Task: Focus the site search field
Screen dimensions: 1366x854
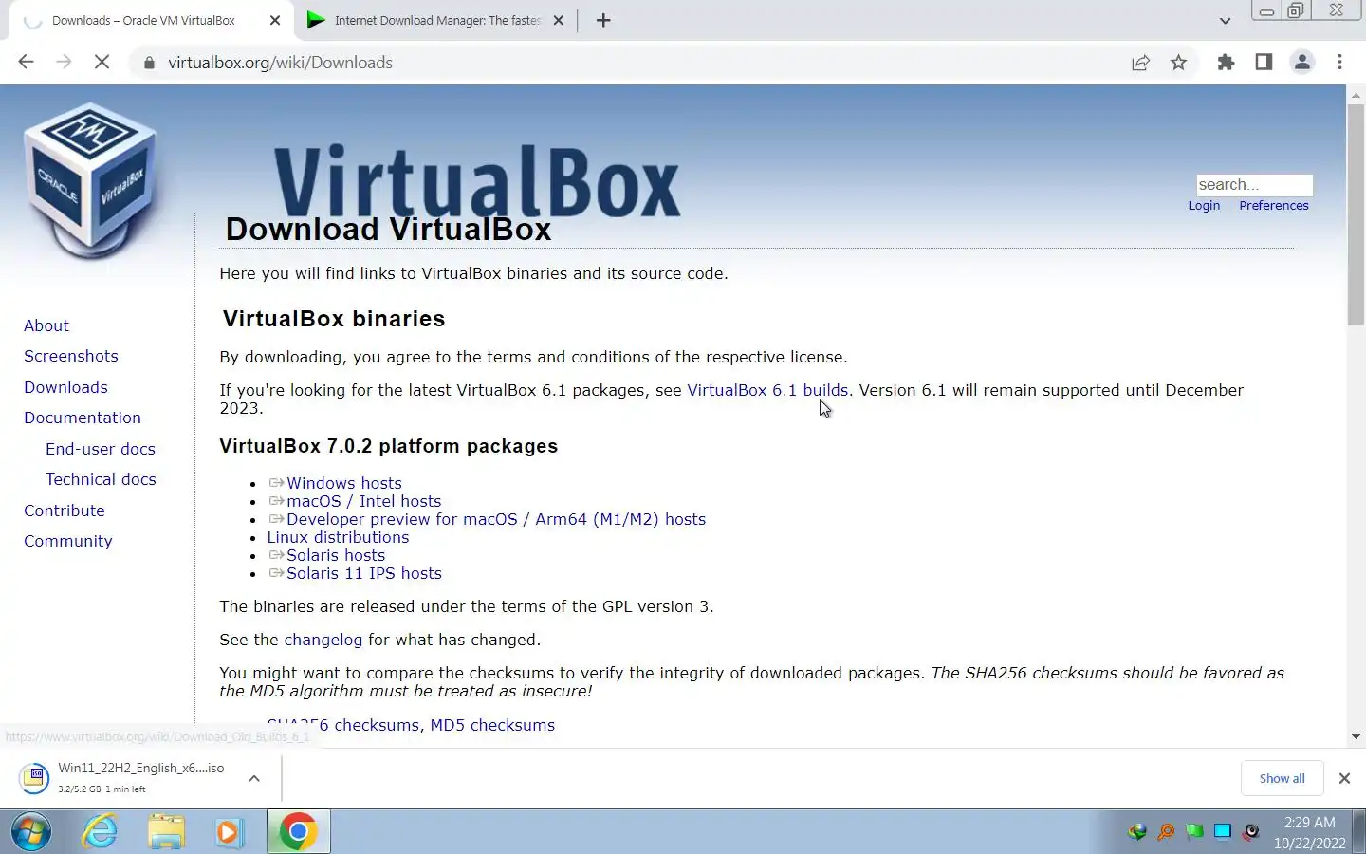Action: tap(1254, 184)
